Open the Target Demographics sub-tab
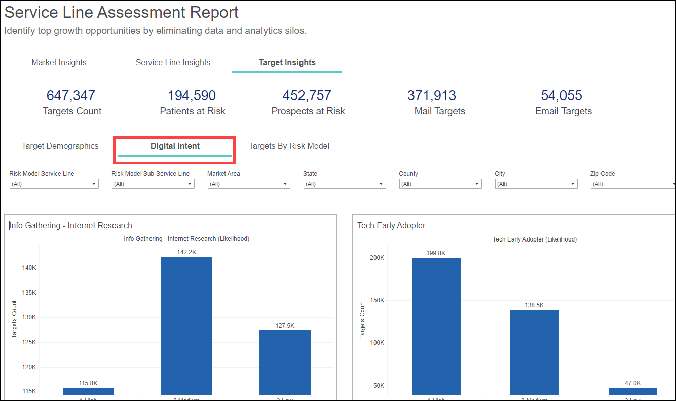This screenshot has height=401, width=676. (x=60, y=146)
